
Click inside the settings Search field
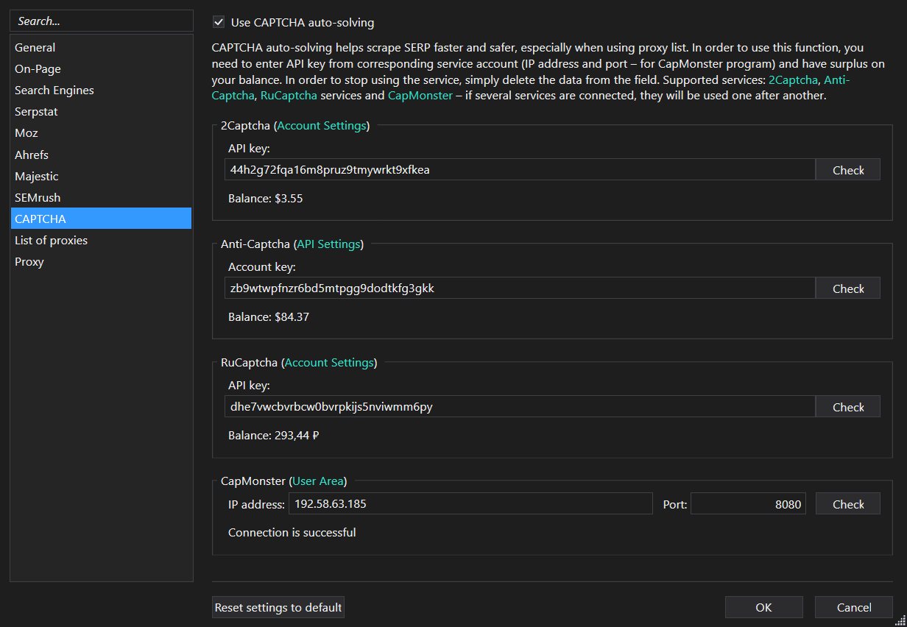[101, 21]
